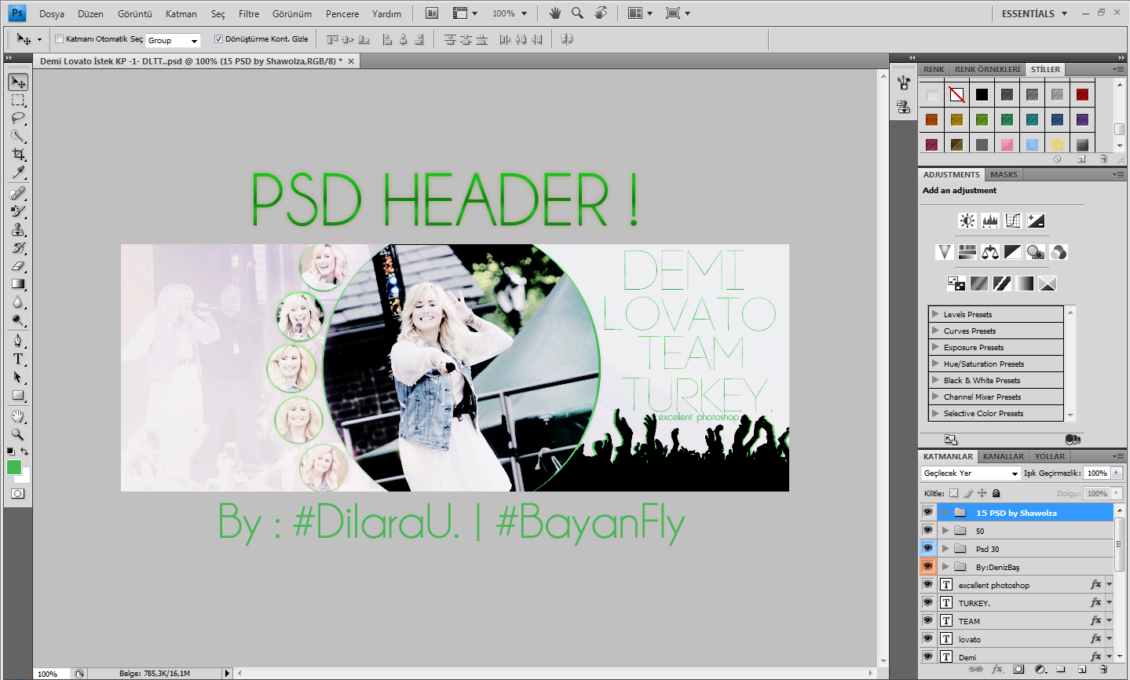Select the Crop tool
This screenshot has height=680, width=1130.
point(17,154)
